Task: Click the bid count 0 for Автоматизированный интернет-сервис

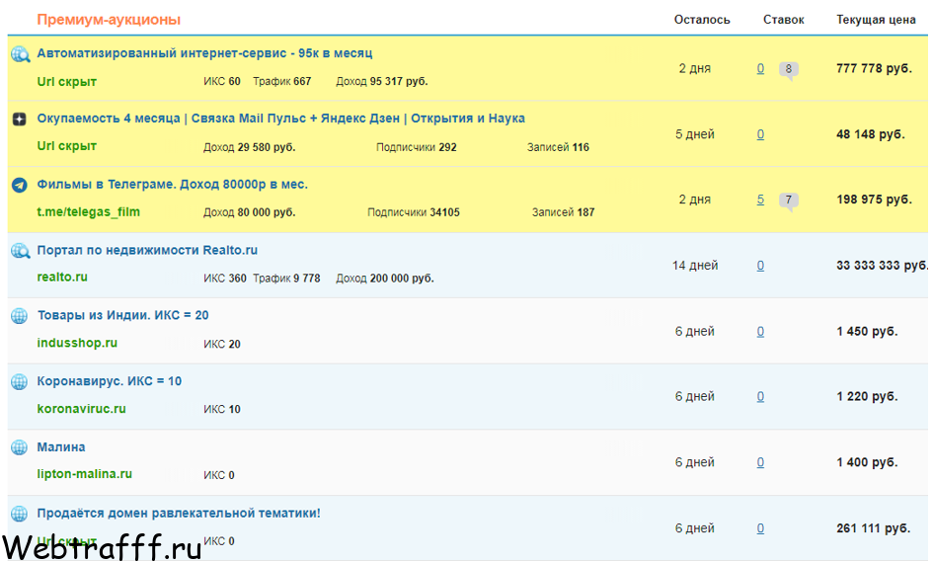Action: pos(760,68)
